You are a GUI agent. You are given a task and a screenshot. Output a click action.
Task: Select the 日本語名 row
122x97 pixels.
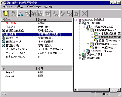click(x=37, y=27)
